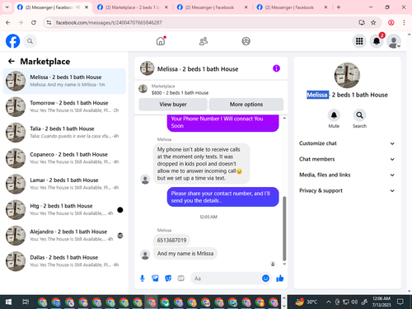Open Htg - 2 beds 1 bath House chat

click(64, 209)
